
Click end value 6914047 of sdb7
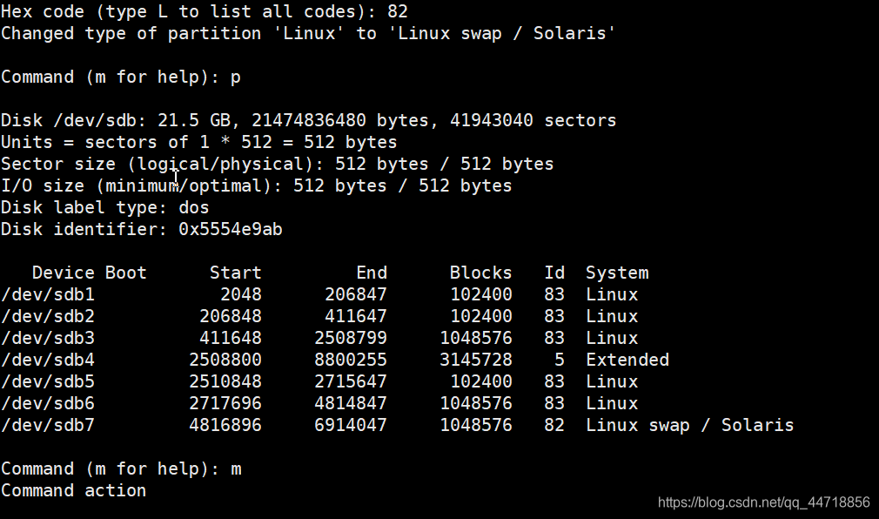(351, 425)
